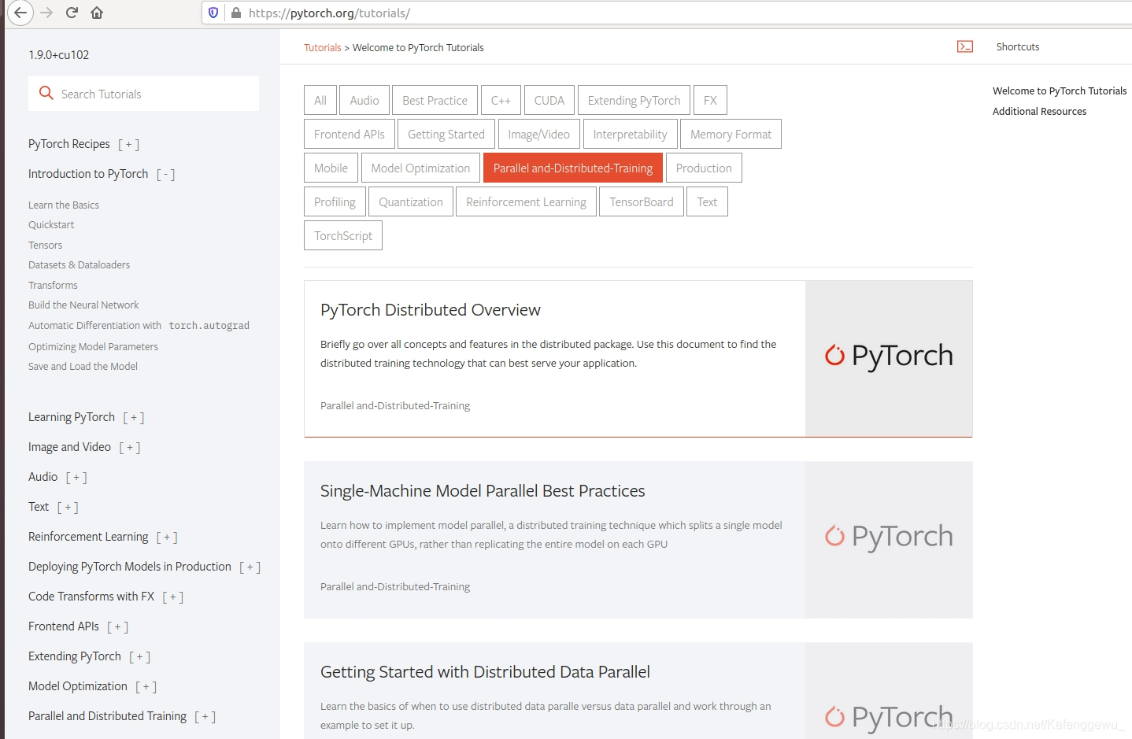
Task: Open the PyTorch Distributed Overview card
Action: coord(638,359)
